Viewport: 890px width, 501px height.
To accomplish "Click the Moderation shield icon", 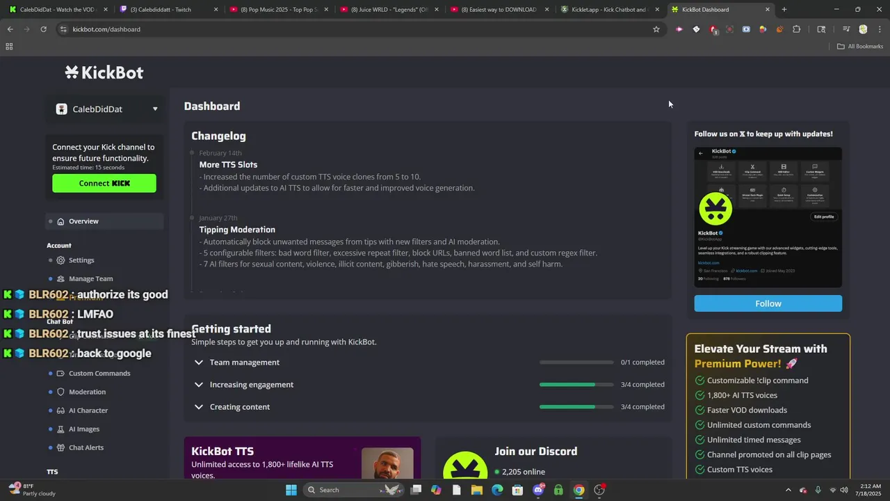I will pyautogui.click(x=60, y=392).
